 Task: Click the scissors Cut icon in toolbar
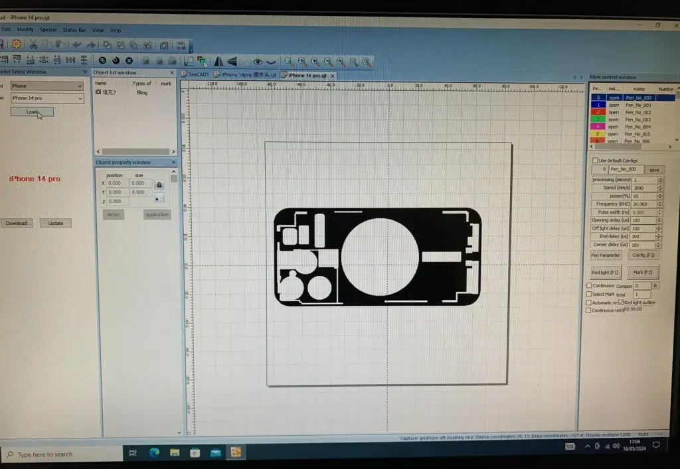point(33,44)
